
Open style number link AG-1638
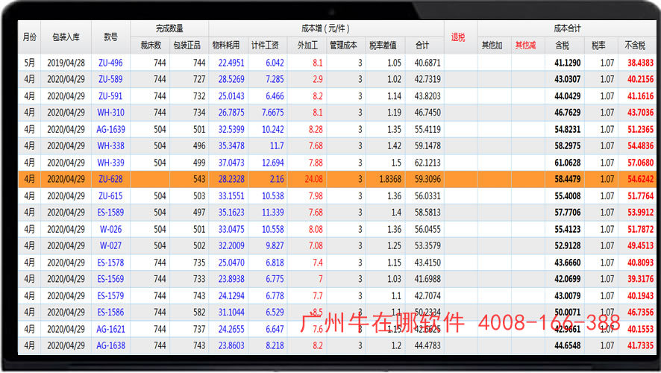111,345
